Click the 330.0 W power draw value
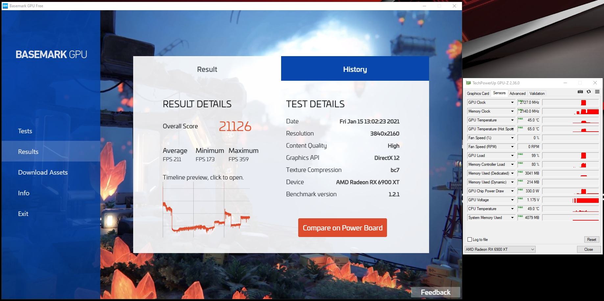604x301 pixels. point(529,191)
